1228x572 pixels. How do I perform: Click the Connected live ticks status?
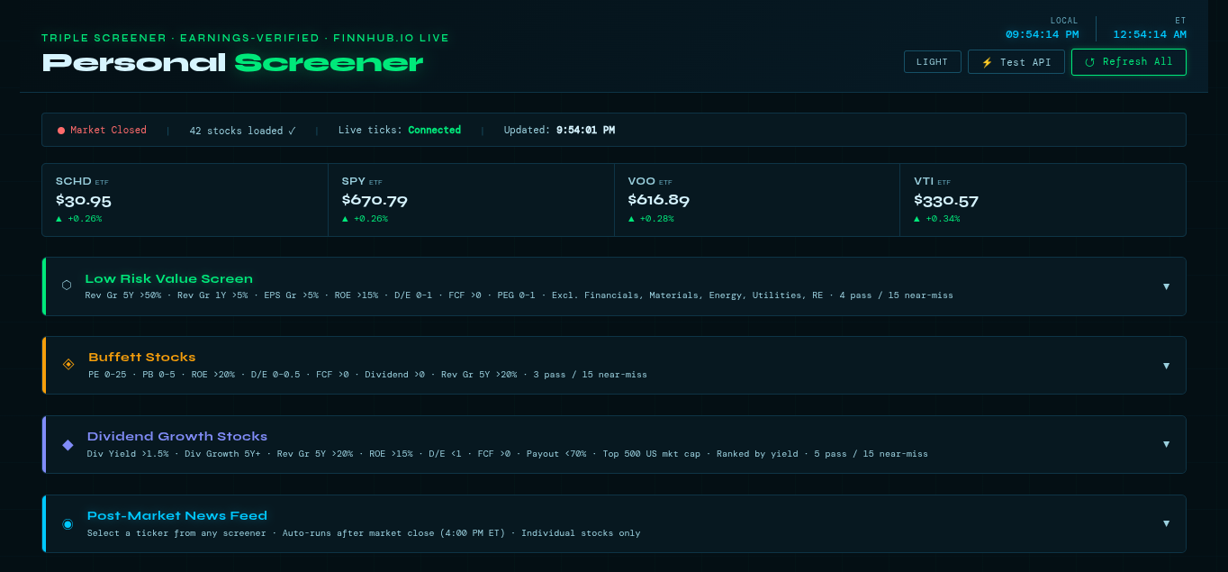[x=435, y=130]
